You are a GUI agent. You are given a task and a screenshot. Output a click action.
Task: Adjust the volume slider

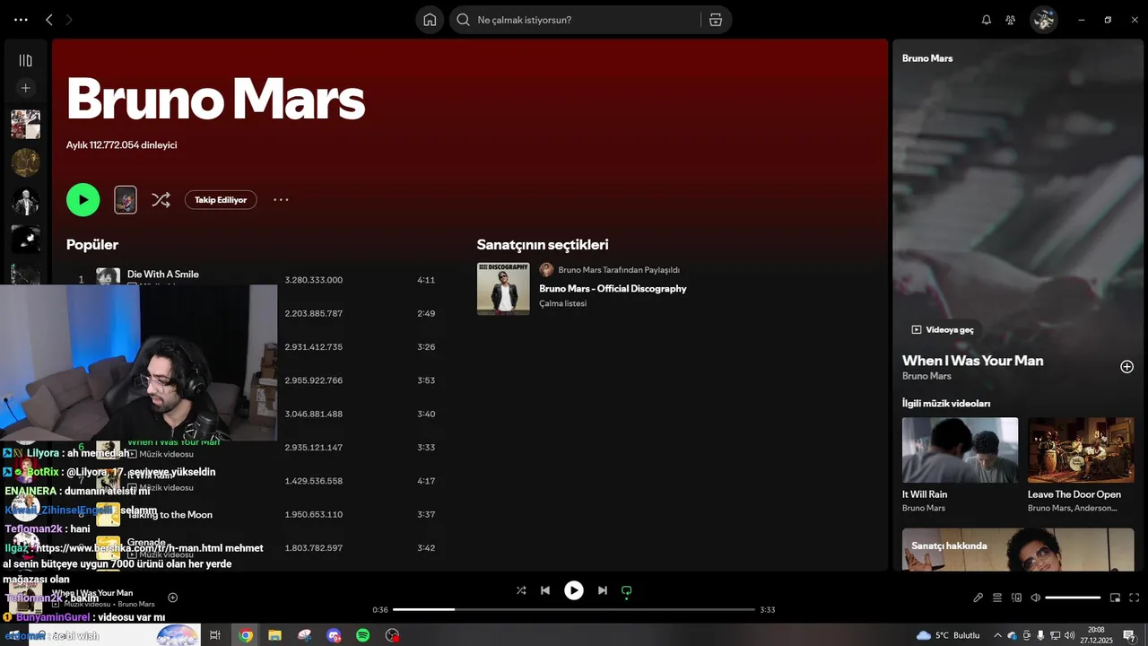click(x=1073, y=598)
